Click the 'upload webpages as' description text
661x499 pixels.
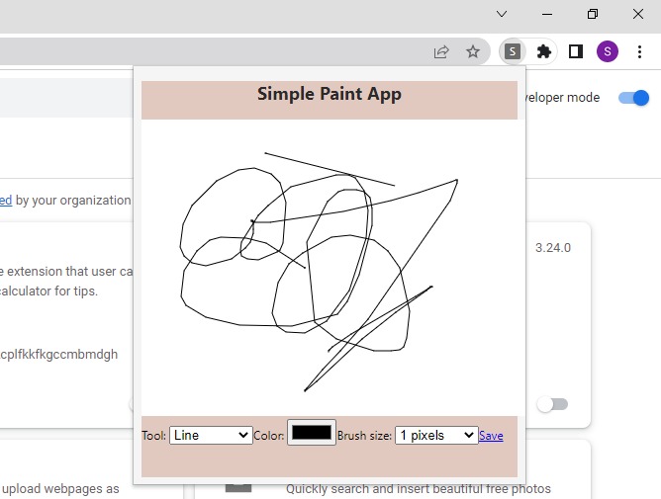[x=60, y=488]
